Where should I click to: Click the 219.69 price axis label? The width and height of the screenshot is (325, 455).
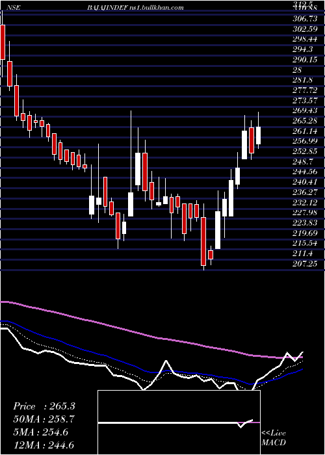(x=306, y=233)
